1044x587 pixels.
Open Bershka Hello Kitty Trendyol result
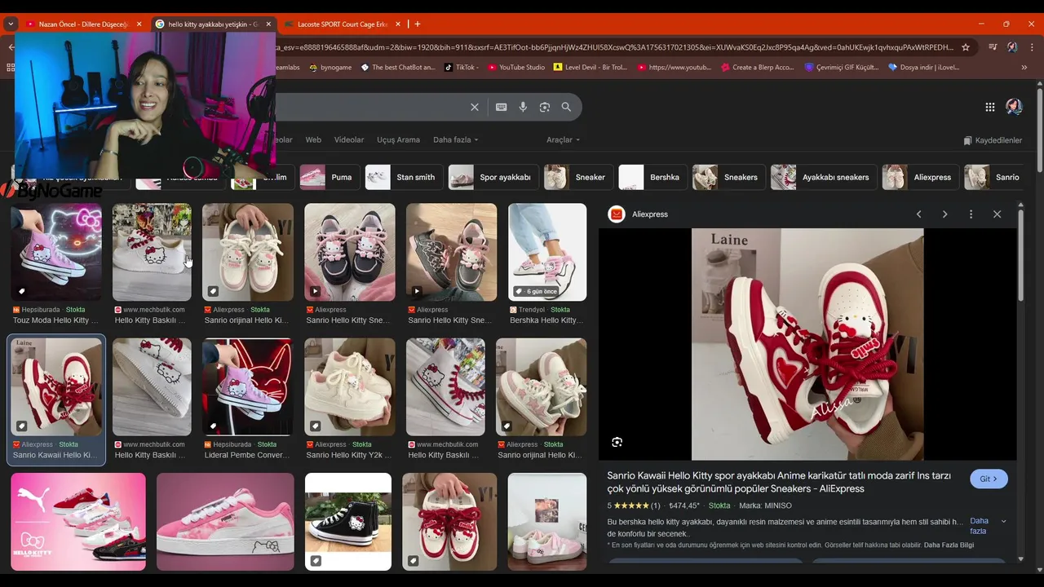(547, 264)
